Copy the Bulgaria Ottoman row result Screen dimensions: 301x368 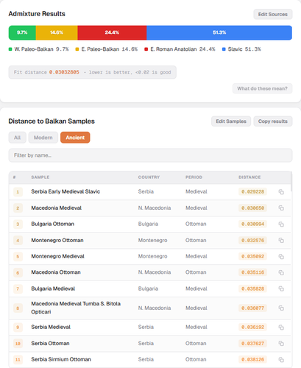pyautogui.click(x=281, y=224)
